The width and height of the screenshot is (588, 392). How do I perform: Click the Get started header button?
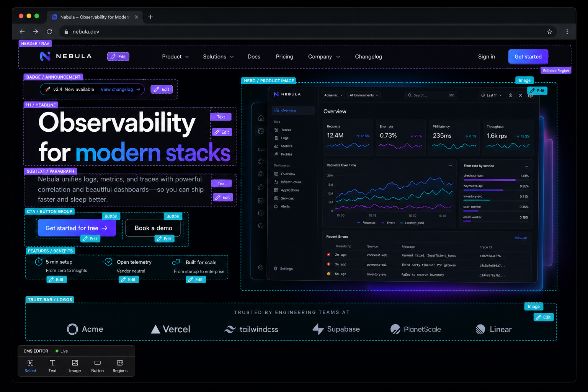click(528, 57)
